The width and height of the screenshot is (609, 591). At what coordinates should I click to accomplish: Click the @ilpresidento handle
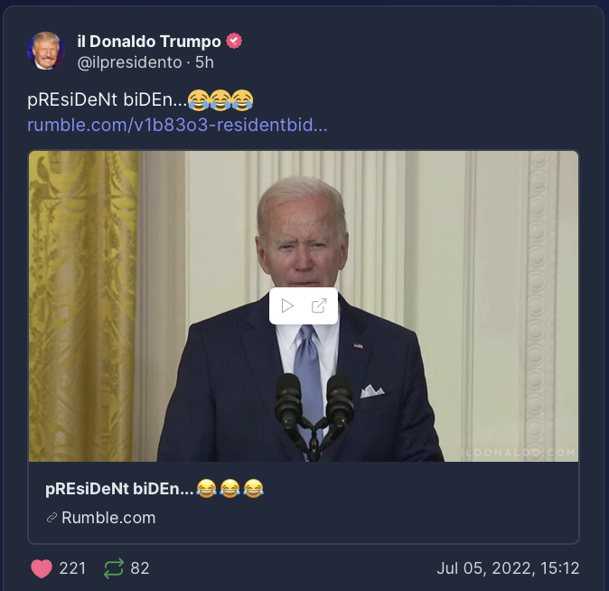pos(130,62)
